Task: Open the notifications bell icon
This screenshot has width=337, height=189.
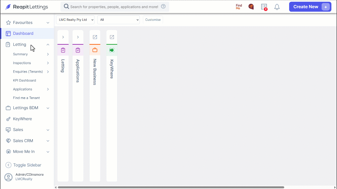Action: click(277, 7)
